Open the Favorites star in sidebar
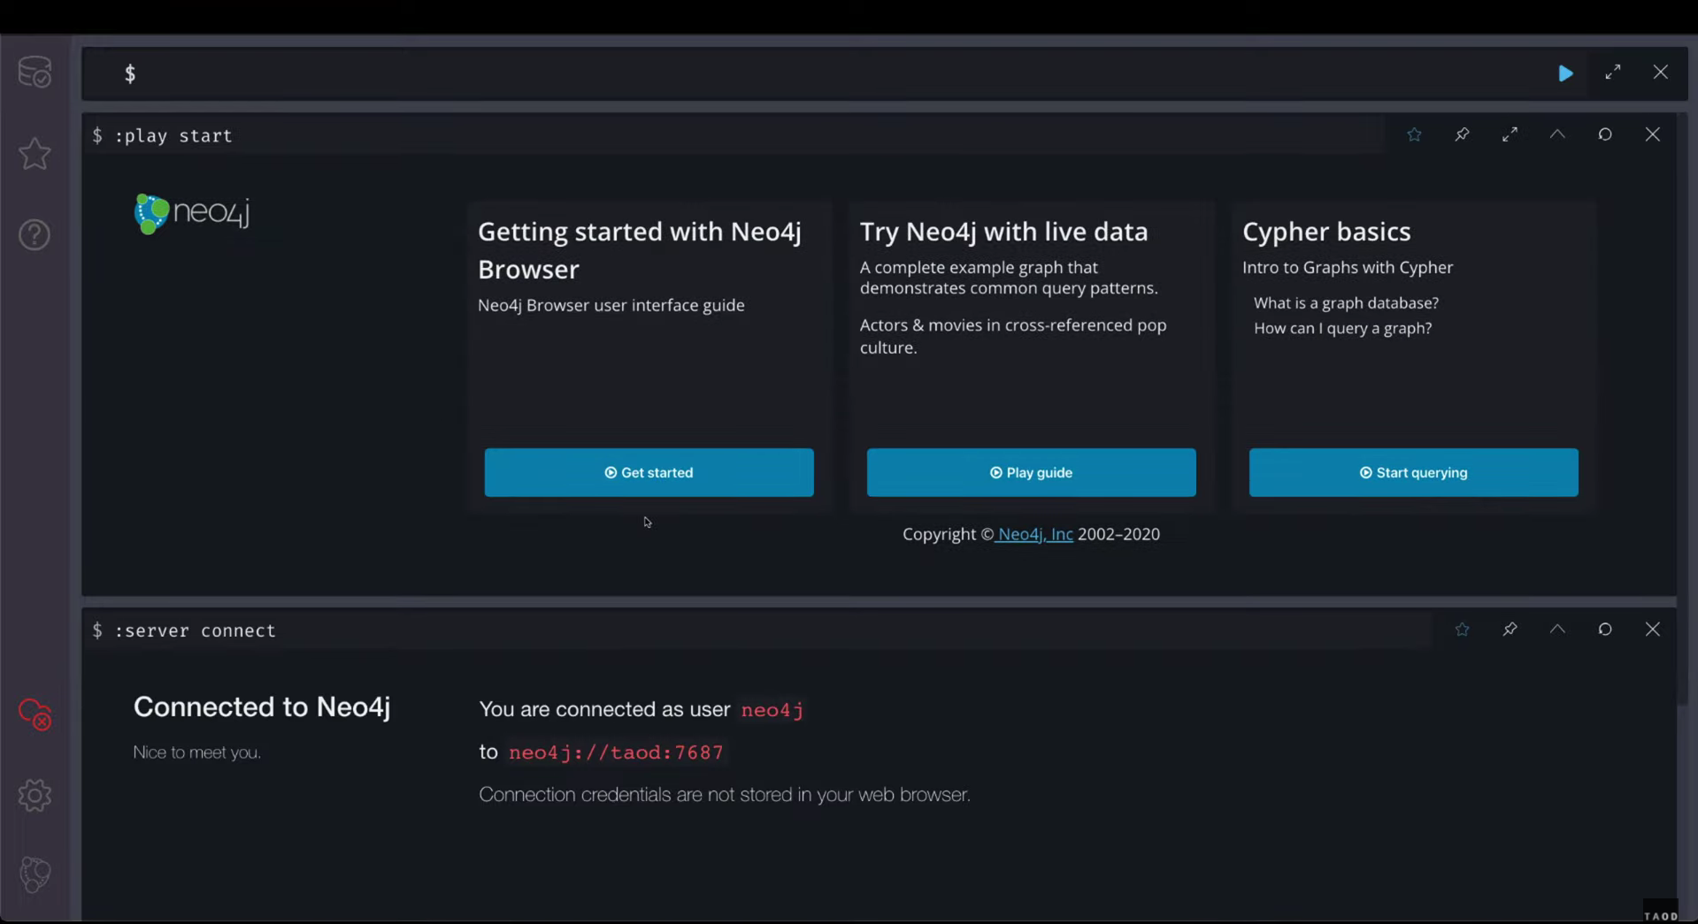1698x924 pixels. click(35, 154)
